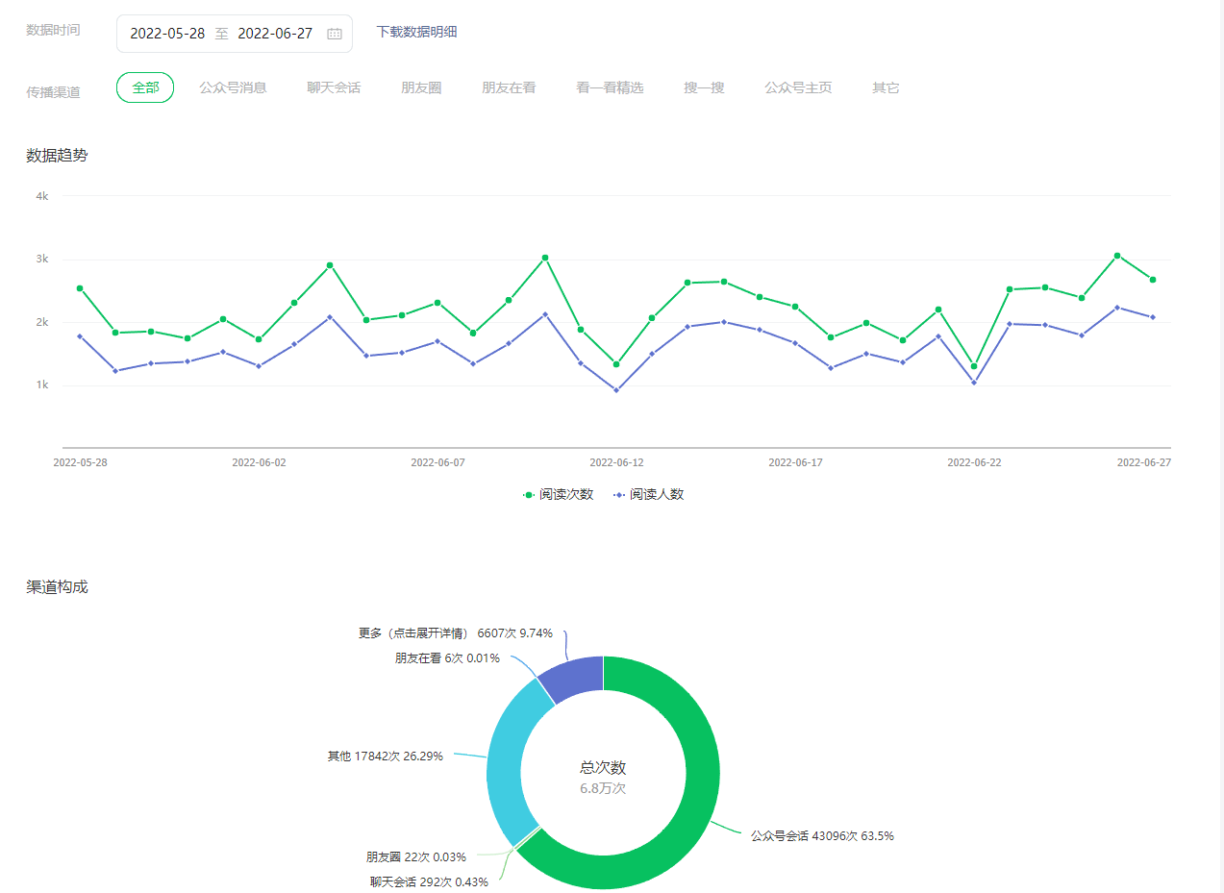Open start date 2022-05-28 picker
The width and height of the screenshot is (1224, 893).
pos(167,34)
